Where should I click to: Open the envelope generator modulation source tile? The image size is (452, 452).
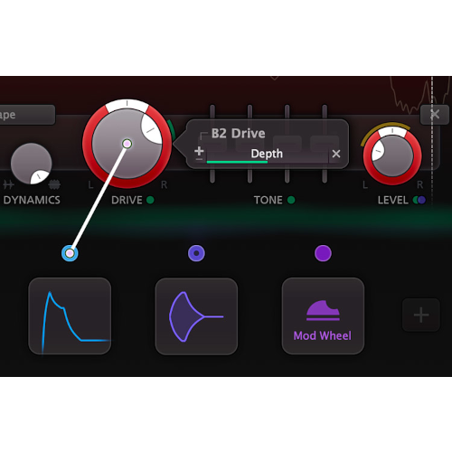pos(70,316)
